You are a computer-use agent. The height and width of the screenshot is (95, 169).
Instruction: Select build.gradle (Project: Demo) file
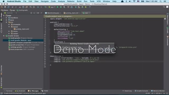click(20, 38)
